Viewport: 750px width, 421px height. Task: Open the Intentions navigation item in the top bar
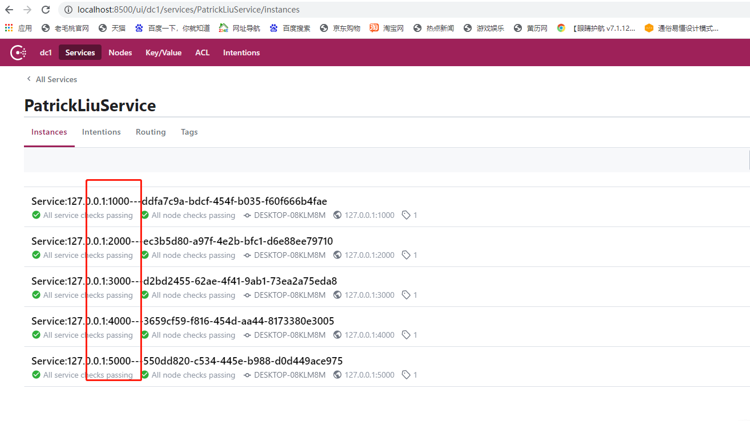click(241, 52)
